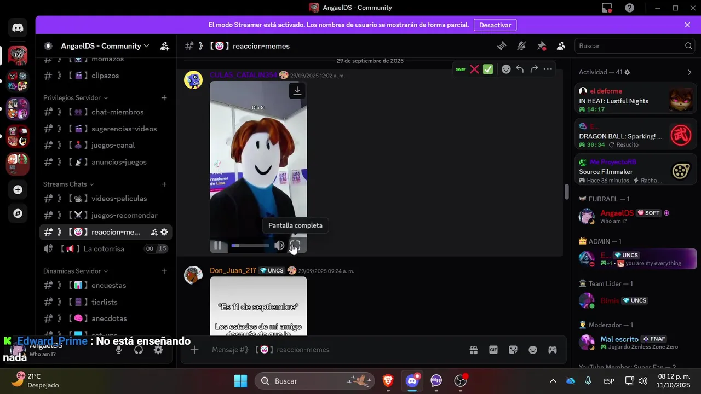Open the juegos-canal channel
The width and height of the screenshot is (701, 394).
pos(105,145)
